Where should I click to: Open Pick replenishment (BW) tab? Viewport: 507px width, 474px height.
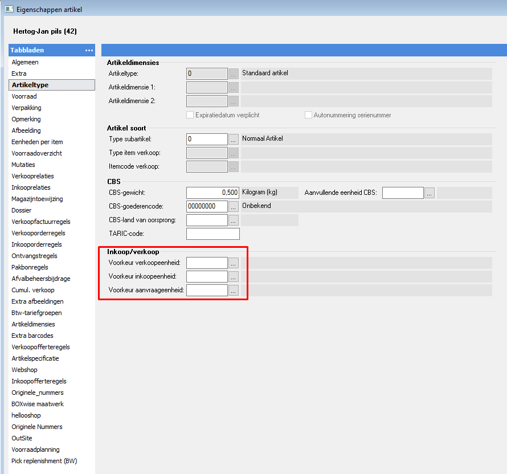coord(44,461)
